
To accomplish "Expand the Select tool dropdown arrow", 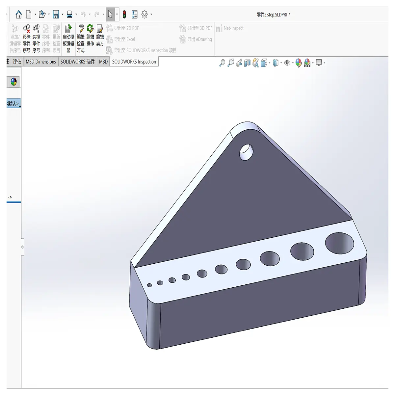I will coord(117,14).
